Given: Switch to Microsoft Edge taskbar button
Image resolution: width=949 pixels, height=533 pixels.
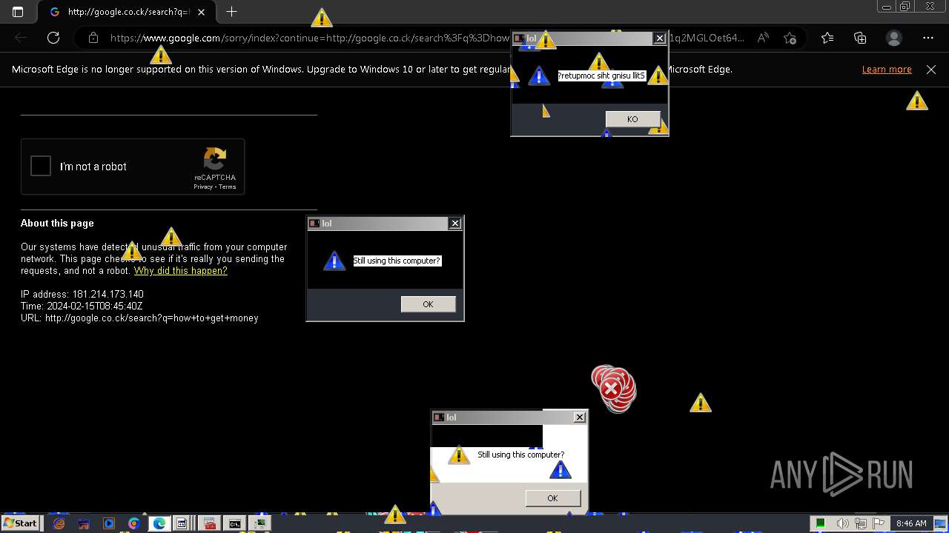Looking at the screenshot, I should click(159, 523).
